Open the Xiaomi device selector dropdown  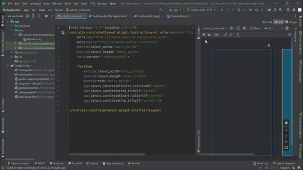coord(201,10)
